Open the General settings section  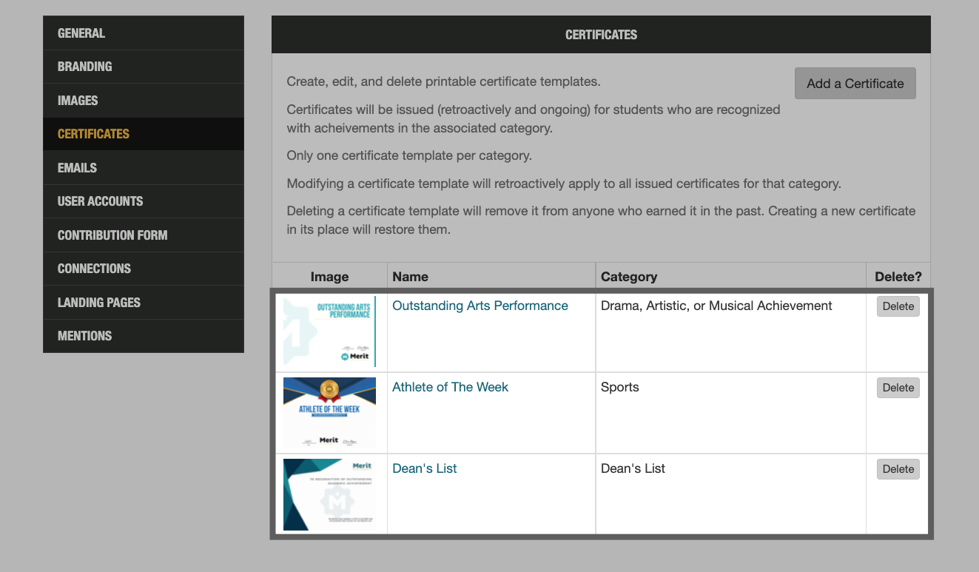point(81,33)
